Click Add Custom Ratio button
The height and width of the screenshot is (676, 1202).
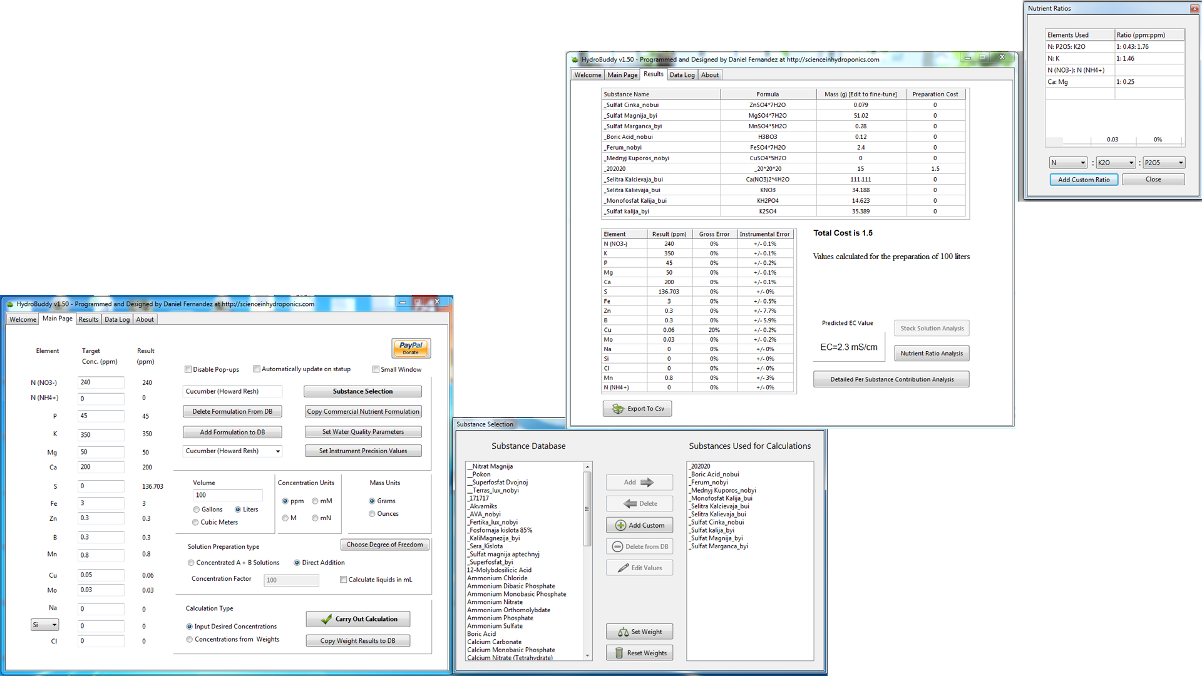(1083, 180)
